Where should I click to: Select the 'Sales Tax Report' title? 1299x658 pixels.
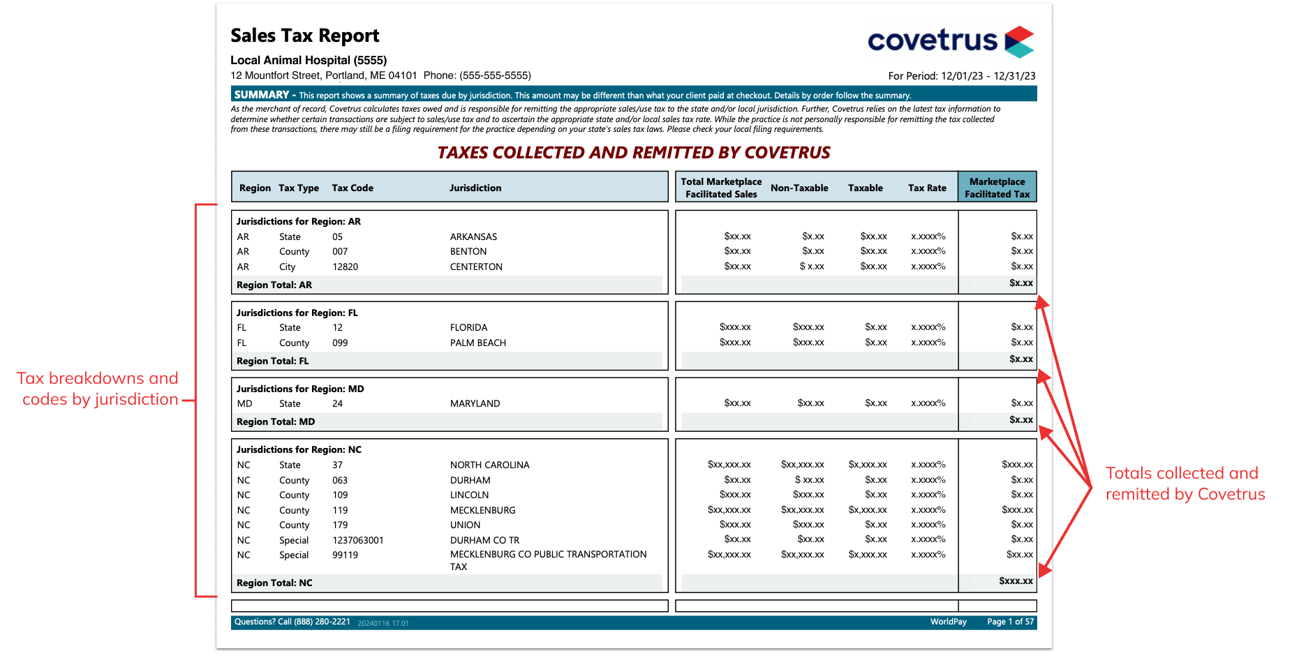(x=305, y=36)
